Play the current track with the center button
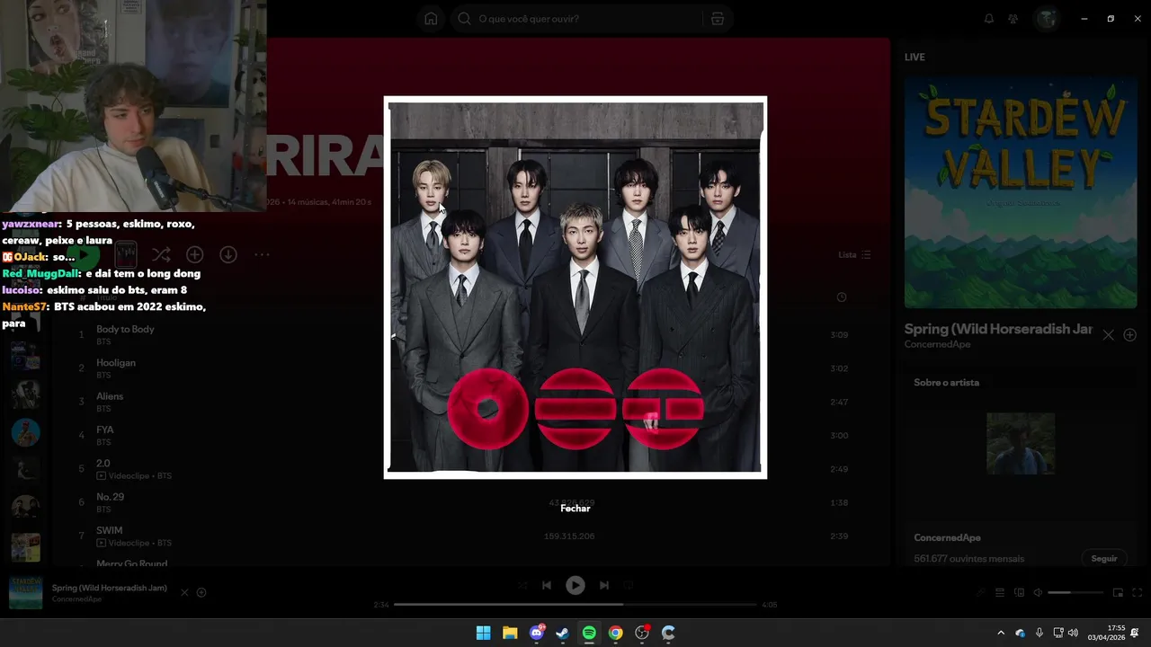This screenshot has width=1151, height=647. tap(575, 585)
